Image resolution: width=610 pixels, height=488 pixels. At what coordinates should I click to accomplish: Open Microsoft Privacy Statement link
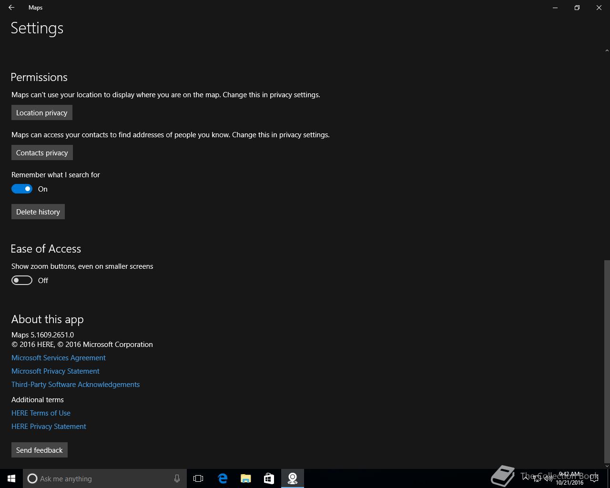tap(55, 371)
